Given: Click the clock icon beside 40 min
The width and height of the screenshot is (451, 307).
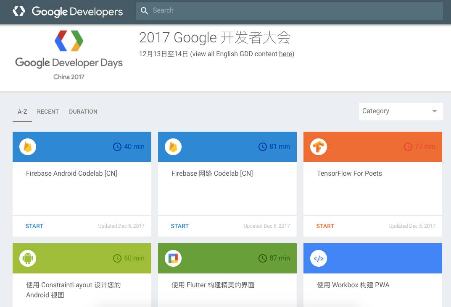Looking at the screenshot, I should click(x=117, y=147).
